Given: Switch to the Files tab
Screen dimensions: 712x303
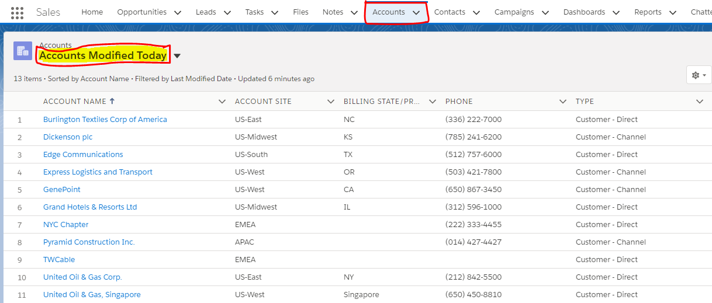Looking at the screenshot, I should 300,12.
